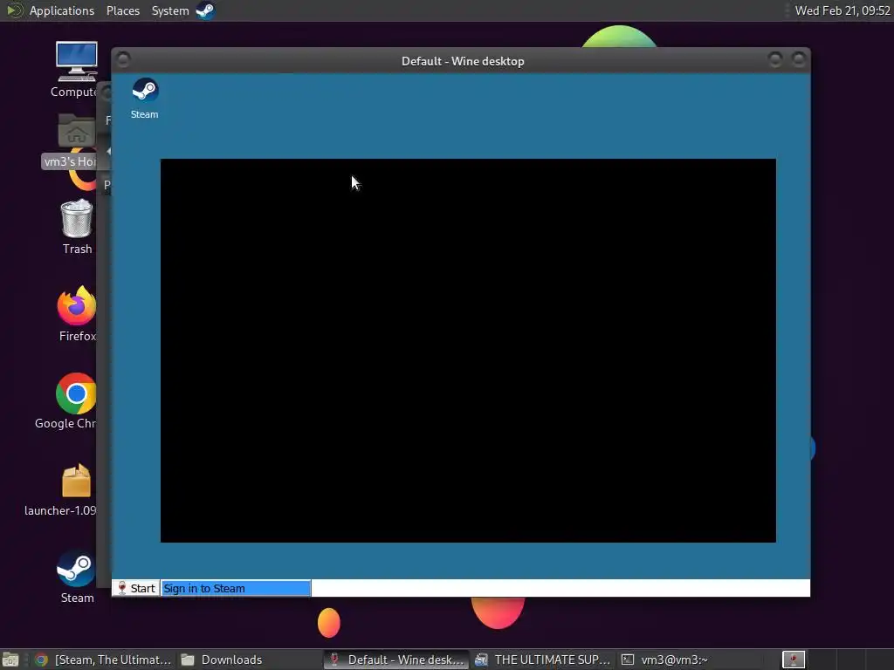Open the Applications menu
Image resolution: width=894 pixels, height=670 pixels.
62,10
